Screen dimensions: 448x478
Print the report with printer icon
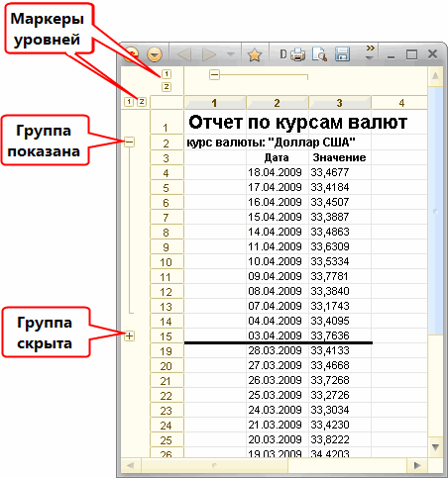298,54
